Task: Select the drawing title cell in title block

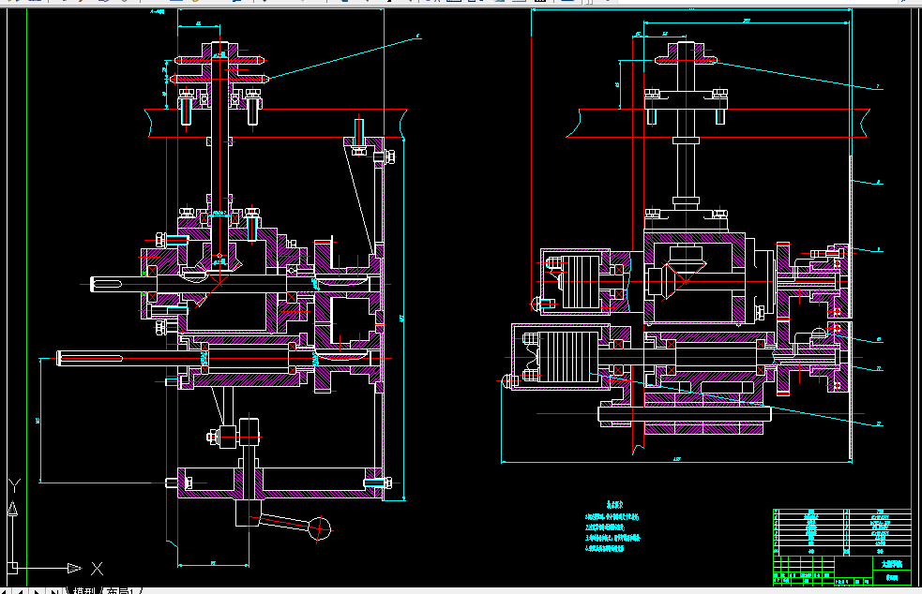Action: pos(891,564)
